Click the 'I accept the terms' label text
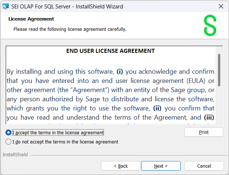Screen dimensions: 229x175 [x=58, y=132]
